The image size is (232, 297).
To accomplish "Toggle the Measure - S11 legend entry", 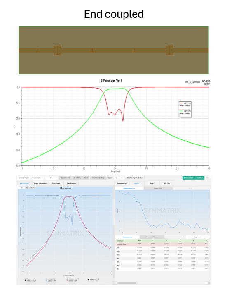I will [x=94, y=279].
